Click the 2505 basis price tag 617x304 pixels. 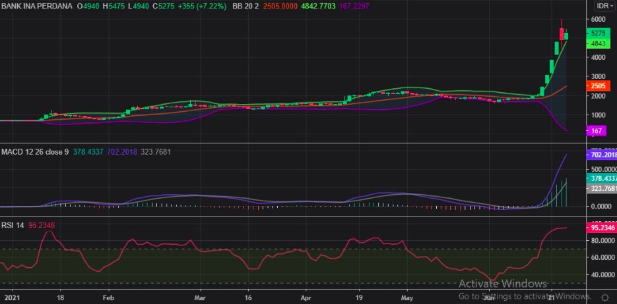pyautogui.click(x=598, y=86)
